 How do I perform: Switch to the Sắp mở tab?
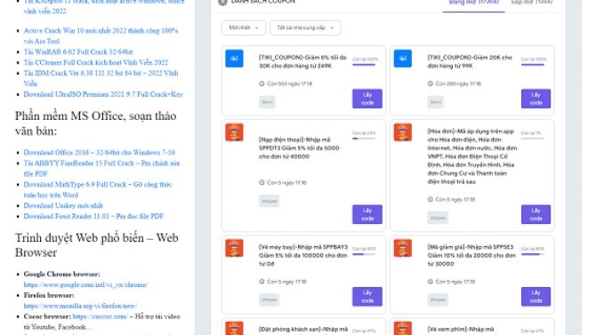pyautogui.click(x=532, y=3)
